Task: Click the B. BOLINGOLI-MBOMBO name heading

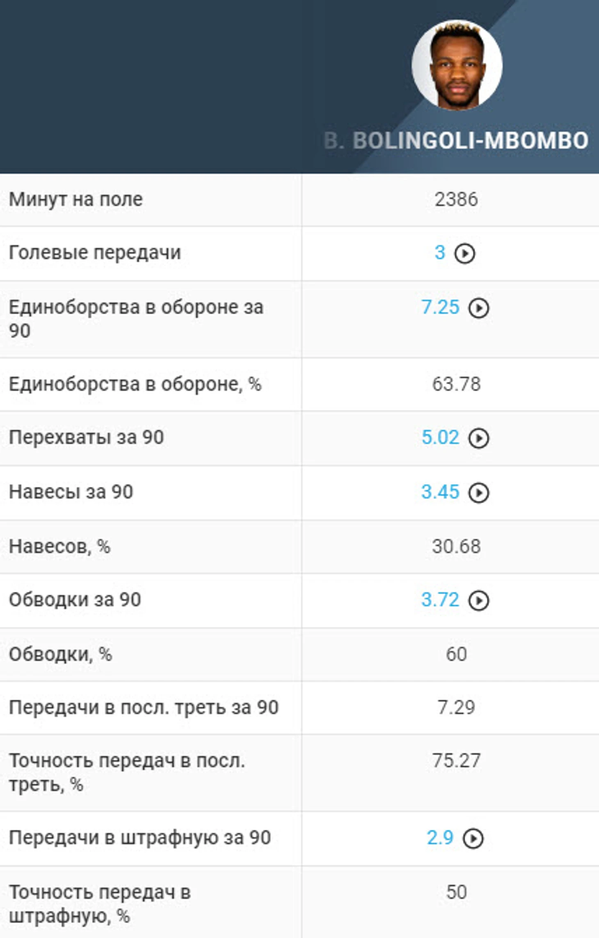Action: (456, 141)
